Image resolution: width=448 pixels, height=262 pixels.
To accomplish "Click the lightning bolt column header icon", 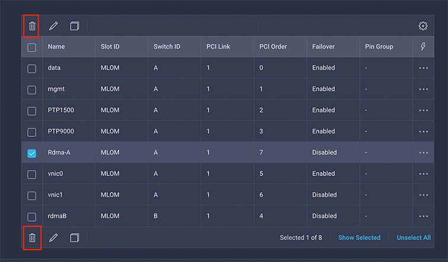I will [423, 46].
